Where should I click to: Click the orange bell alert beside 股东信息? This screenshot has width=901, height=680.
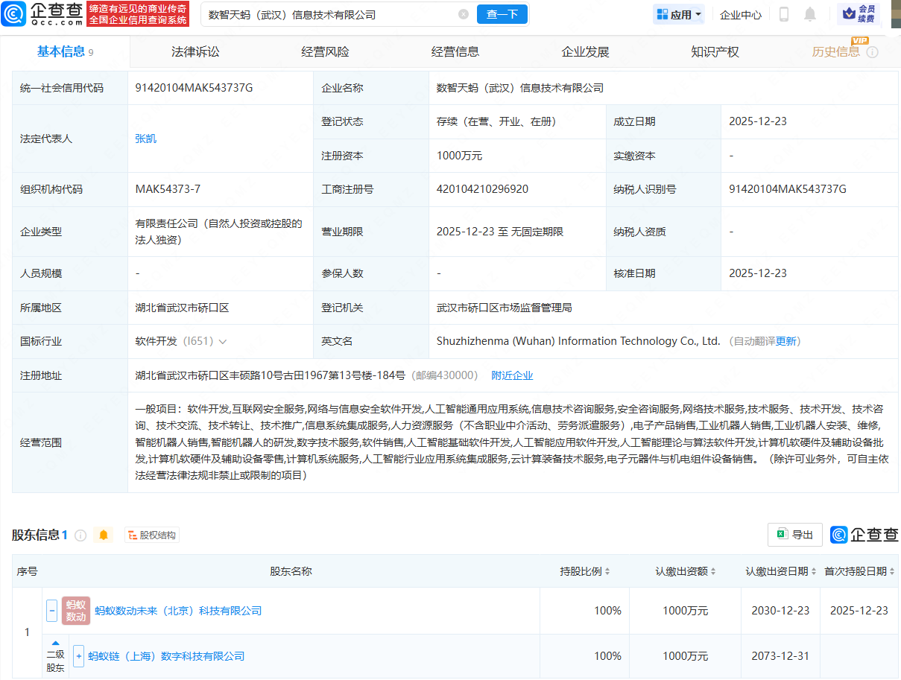[104, 535]
